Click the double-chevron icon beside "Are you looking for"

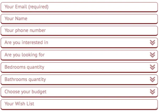152,55
